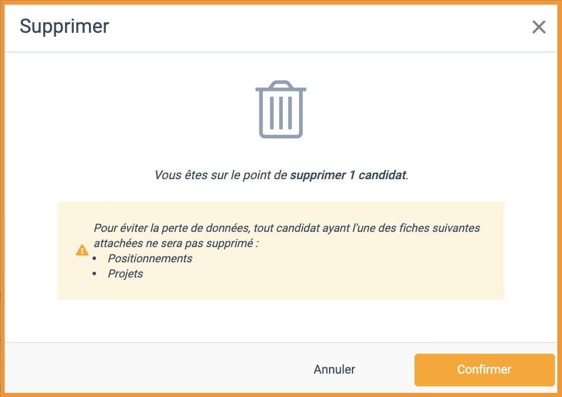
Task: Click the blank header area right of Supprimer
Action: tap(319, 28)
